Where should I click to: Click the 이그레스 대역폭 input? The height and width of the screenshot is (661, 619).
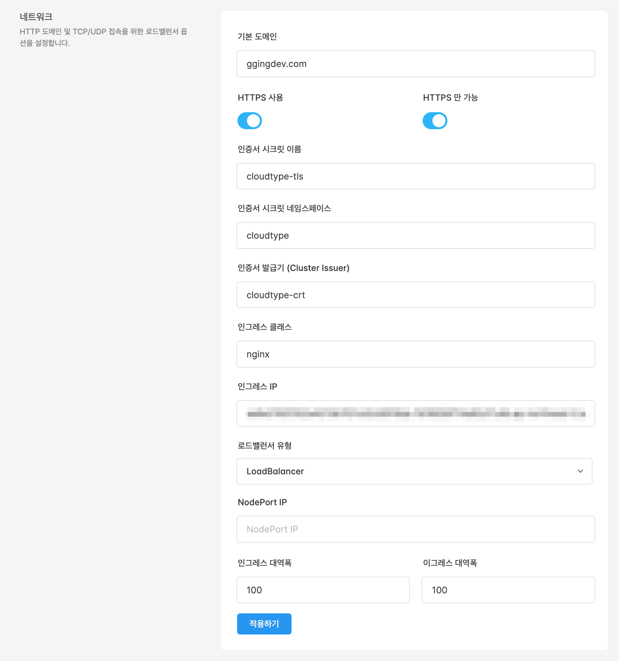[508, 590]
